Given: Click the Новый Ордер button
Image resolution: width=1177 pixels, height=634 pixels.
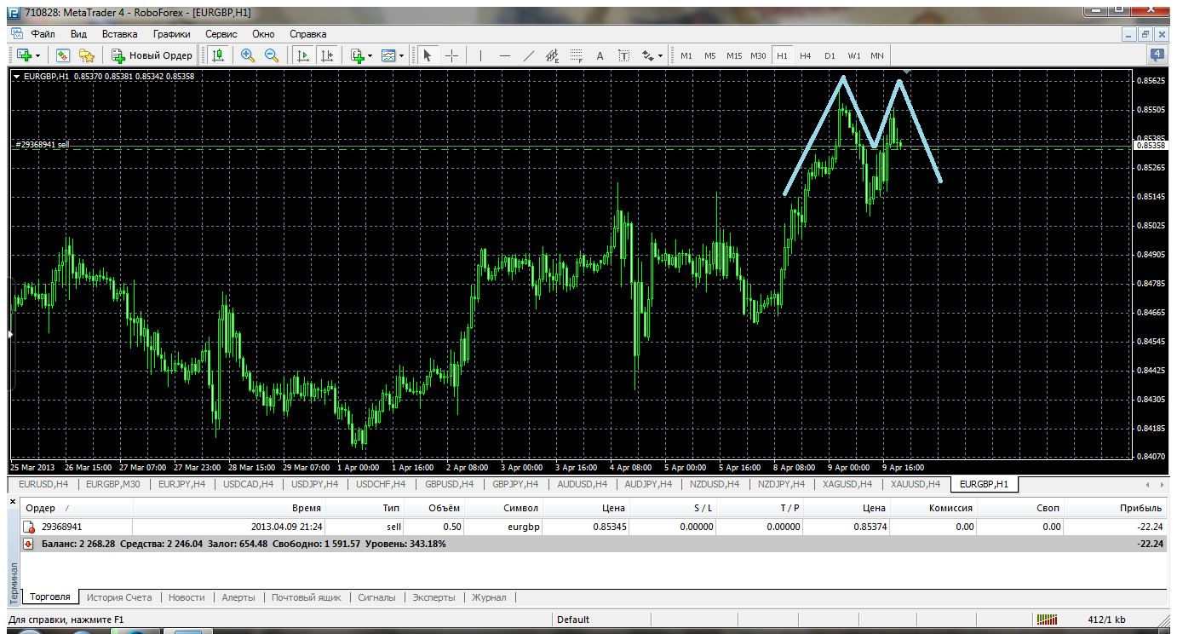Looking at the screenshot, I should click(x=152, y=55).
